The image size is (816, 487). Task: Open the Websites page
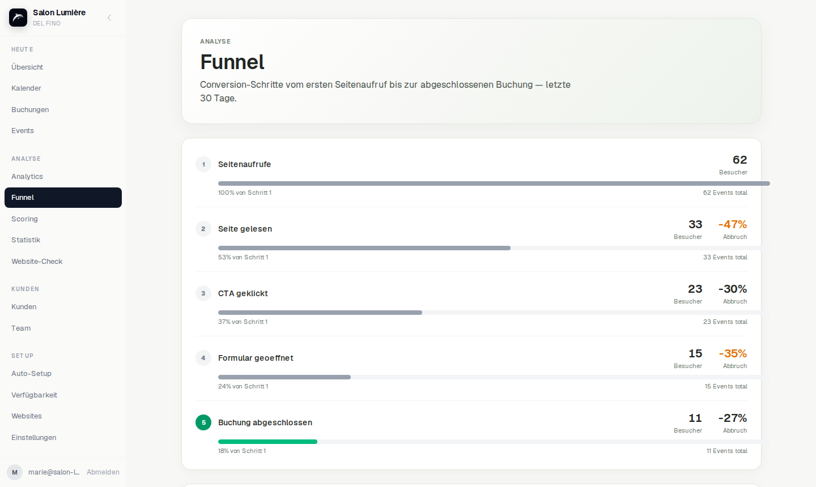coord(63,416)
